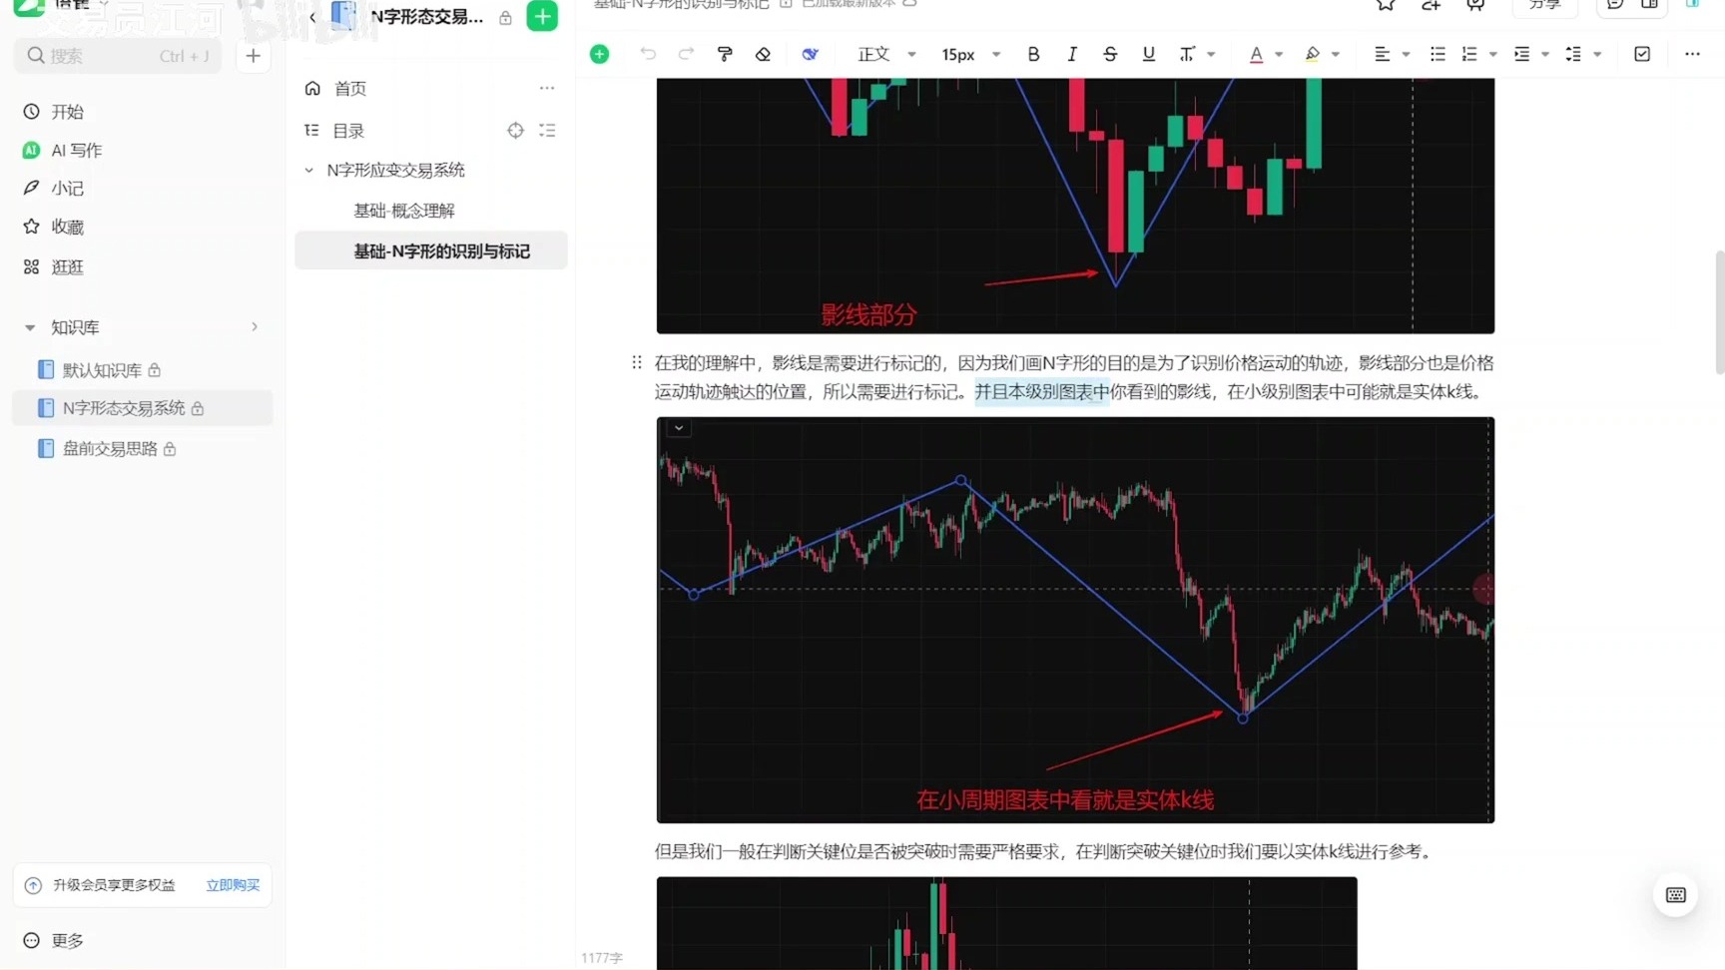Image resolution: width=1725 pixels, height=970 pixels.
Task: Select N字形态交易系统 knowledge base
Action: [x=142, y=408]
